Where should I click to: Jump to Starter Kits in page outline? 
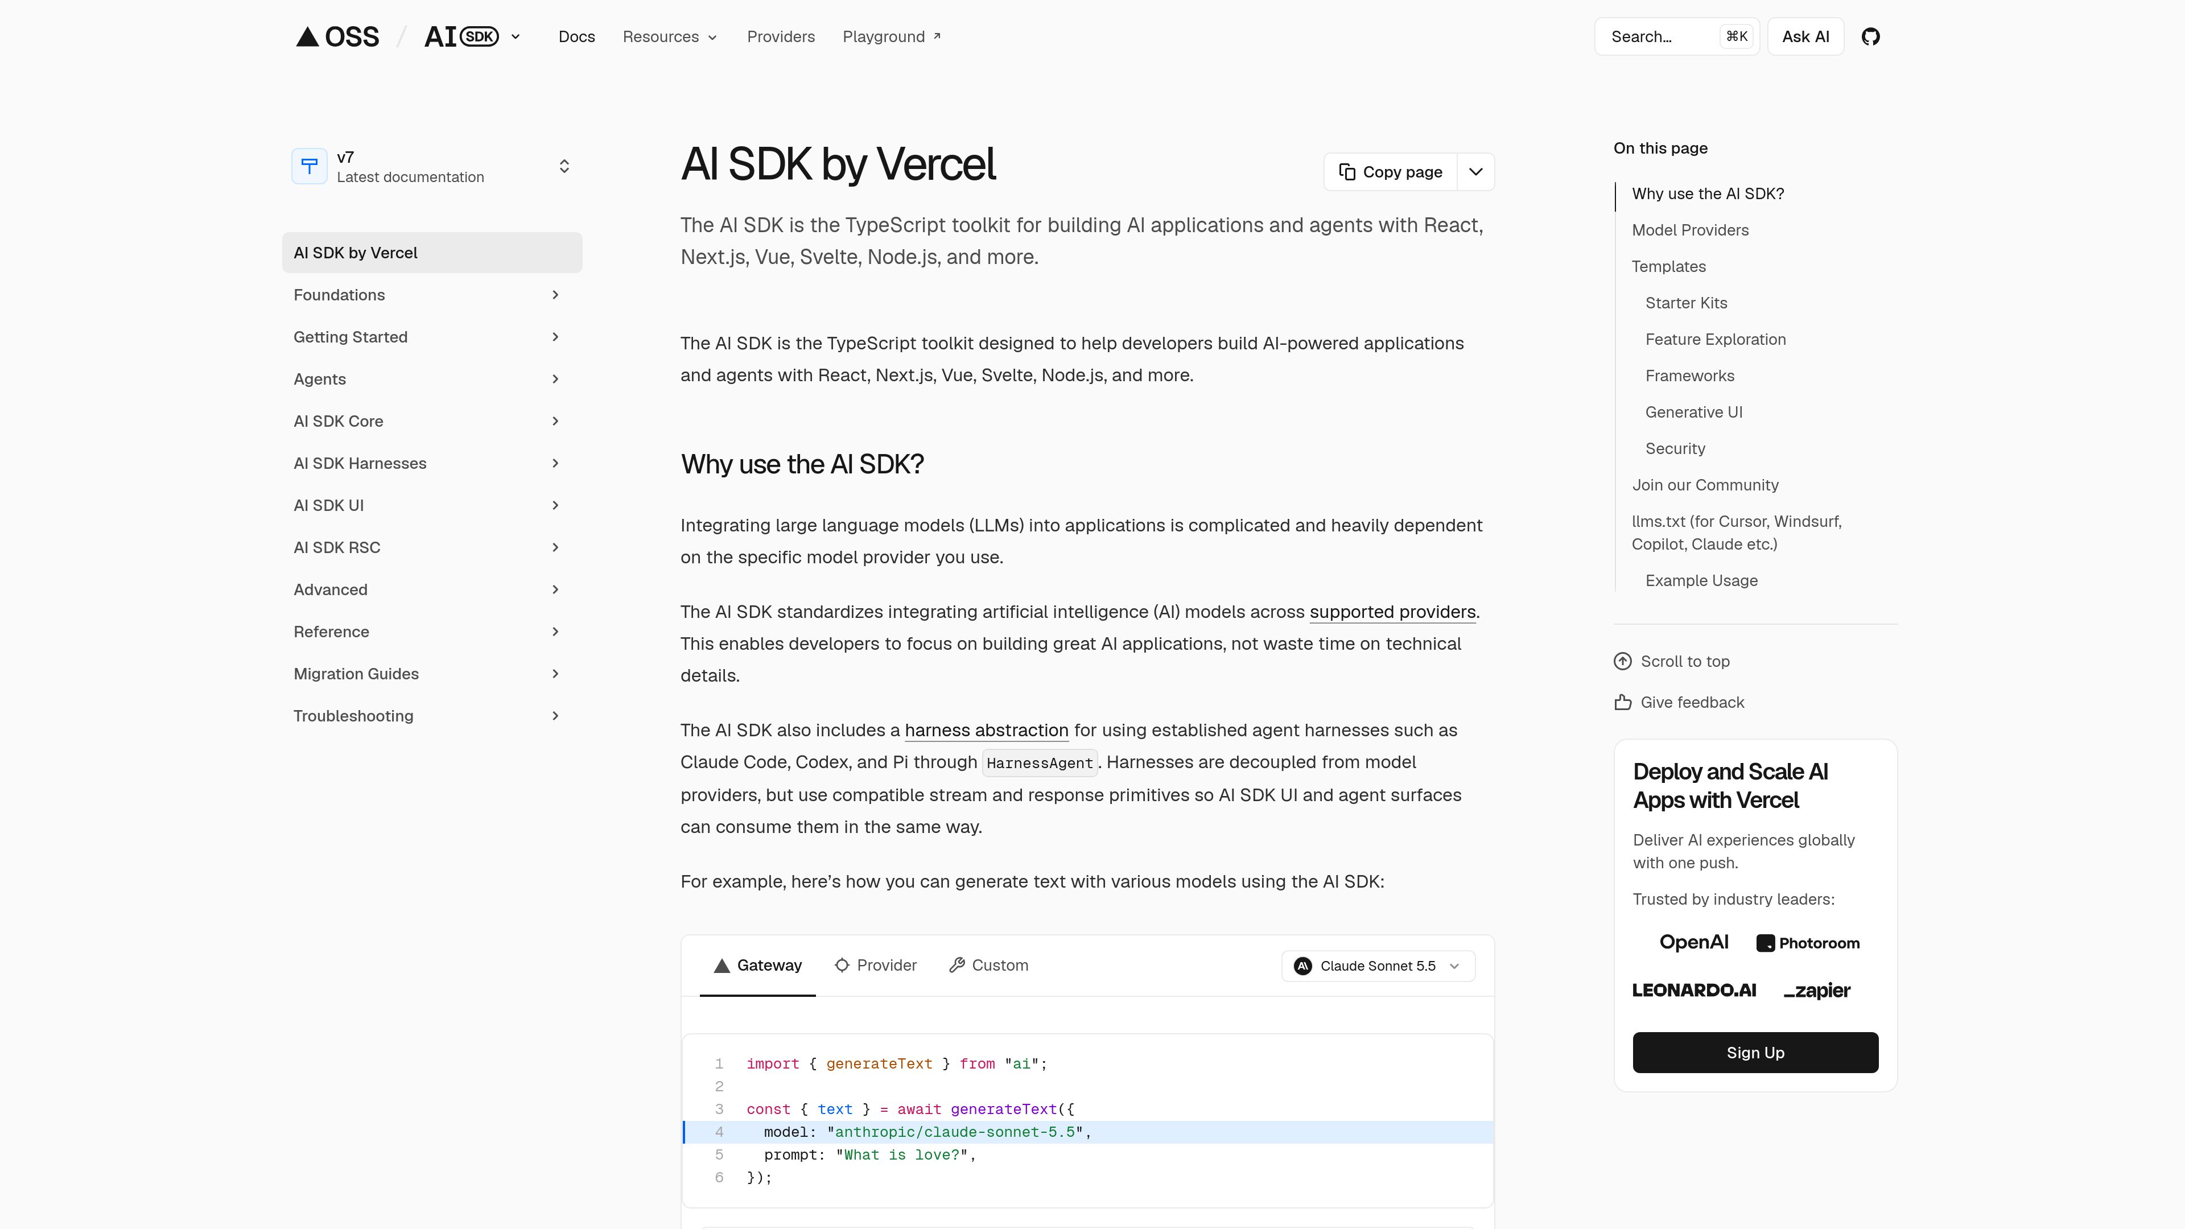[1686, 304]
